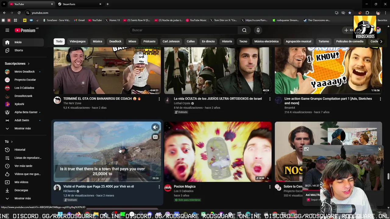Open the YouTube Music bookmark
Screen dimensions: 390x219
[196, 20]
